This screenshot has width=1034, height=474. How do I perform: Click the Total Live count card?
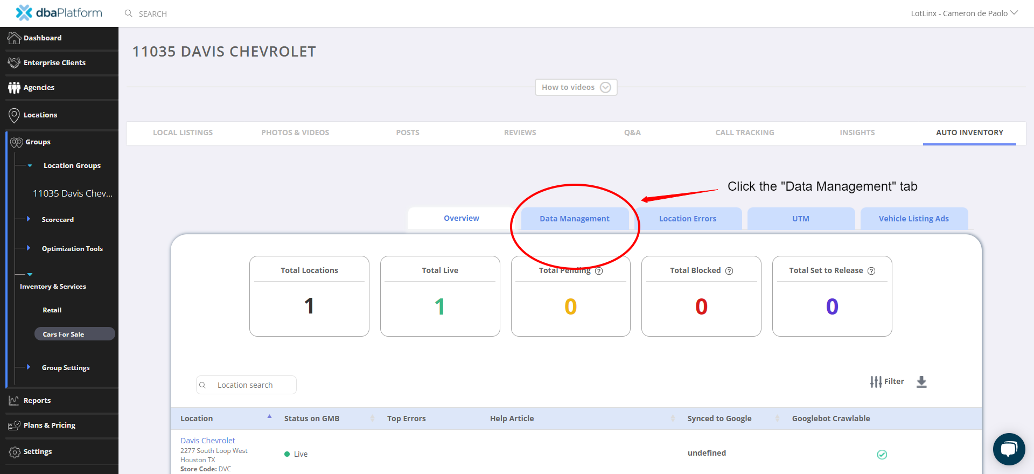440,296
